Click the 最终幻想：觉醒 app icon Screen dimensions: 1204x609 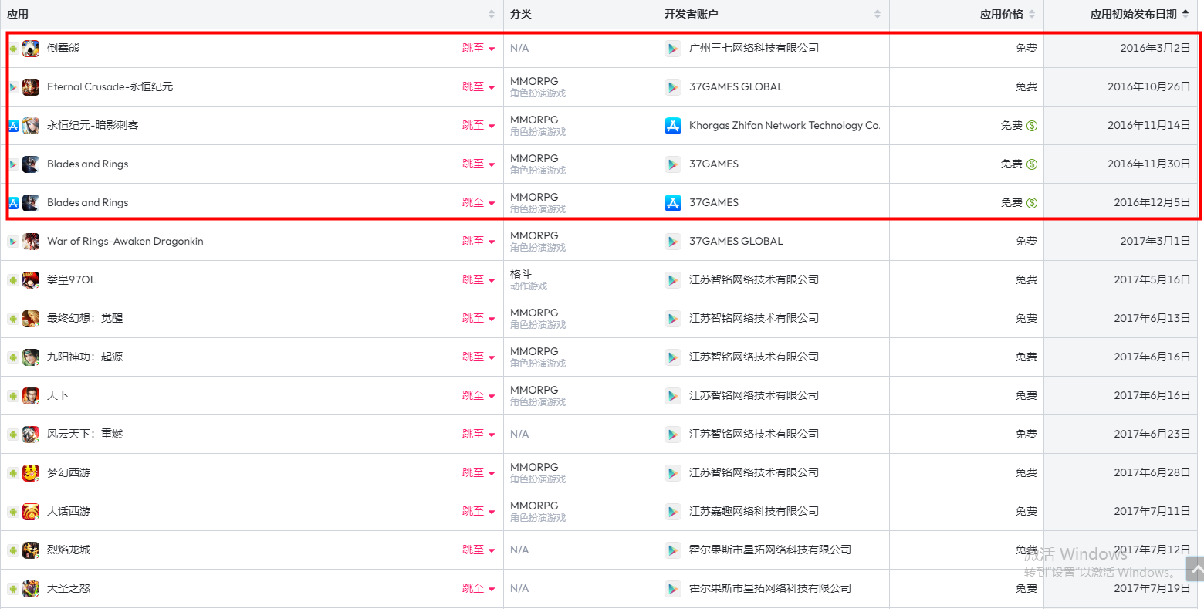(31, 319)
